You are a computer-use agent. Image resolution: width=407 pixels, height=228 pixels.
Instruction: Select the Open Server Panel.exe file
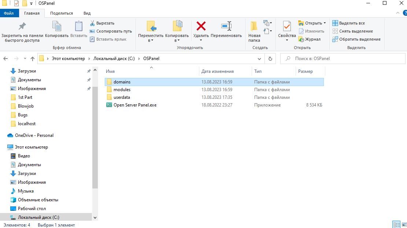pyautogui.click(x=135, y=105)
